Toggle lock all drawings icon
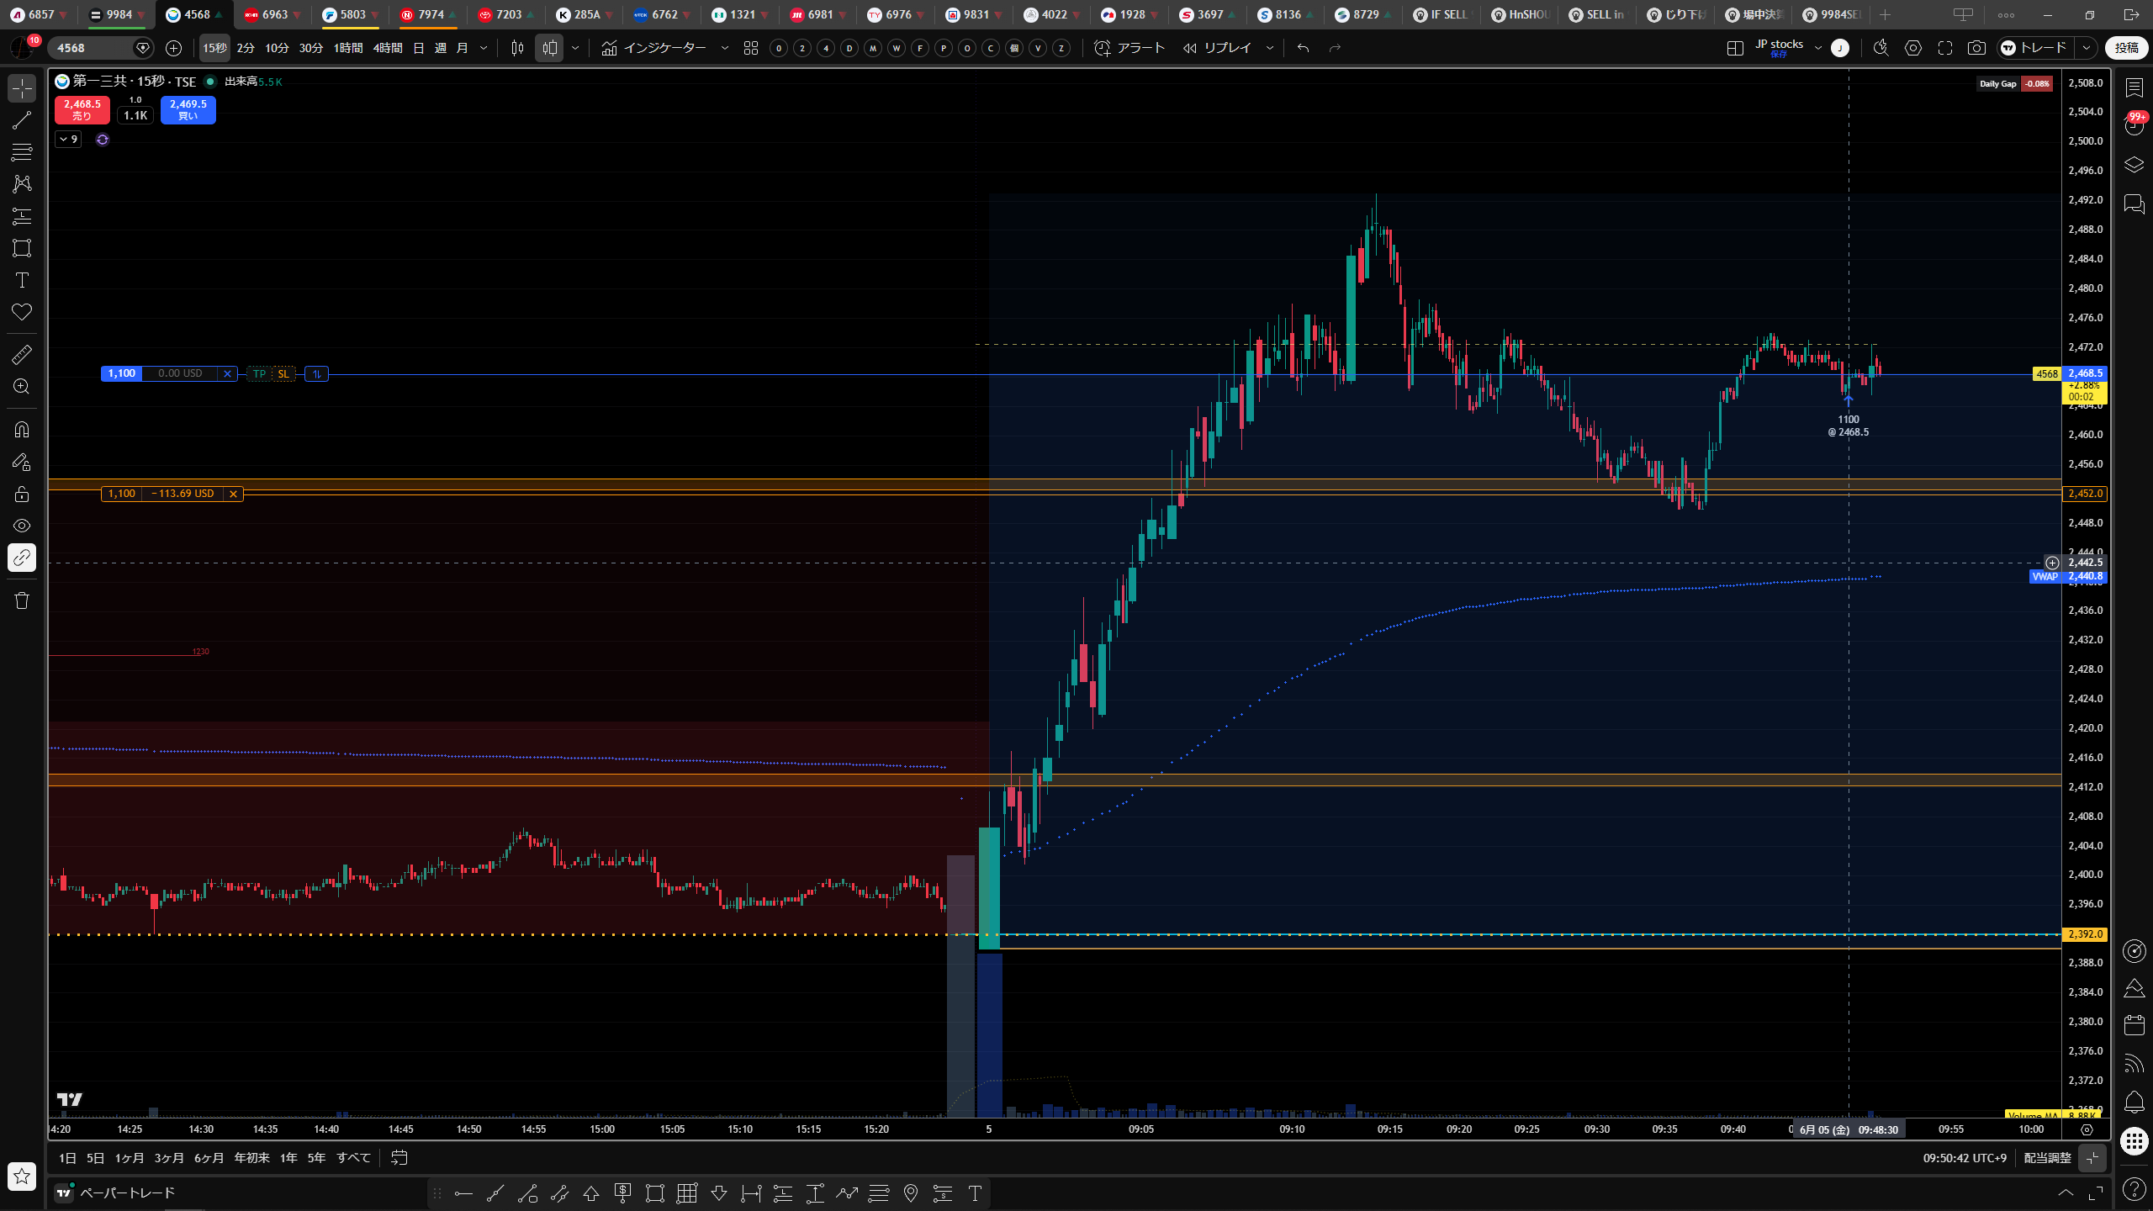Screen dimensions: 2153x1211 point(22,494)
